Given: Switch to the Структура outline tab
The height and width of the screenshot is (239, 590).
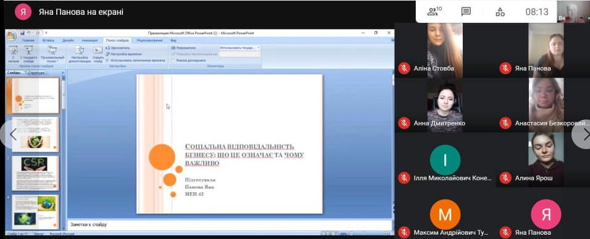Looking at the screenshot, I should point(36,73).
